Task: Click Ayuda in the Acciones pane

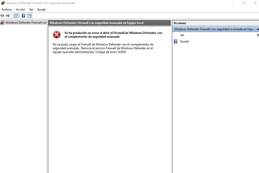Action: pos(184,41)
